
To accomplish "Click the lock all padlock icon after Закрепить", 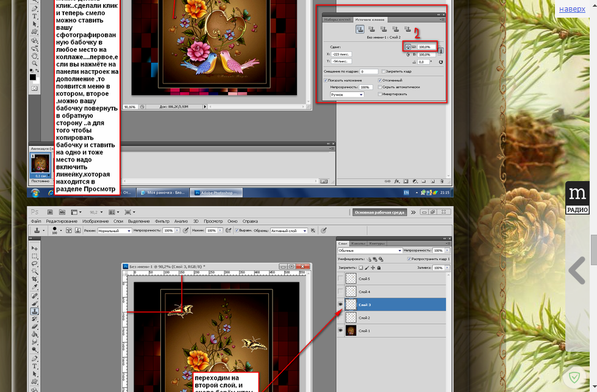I will 379,268.
